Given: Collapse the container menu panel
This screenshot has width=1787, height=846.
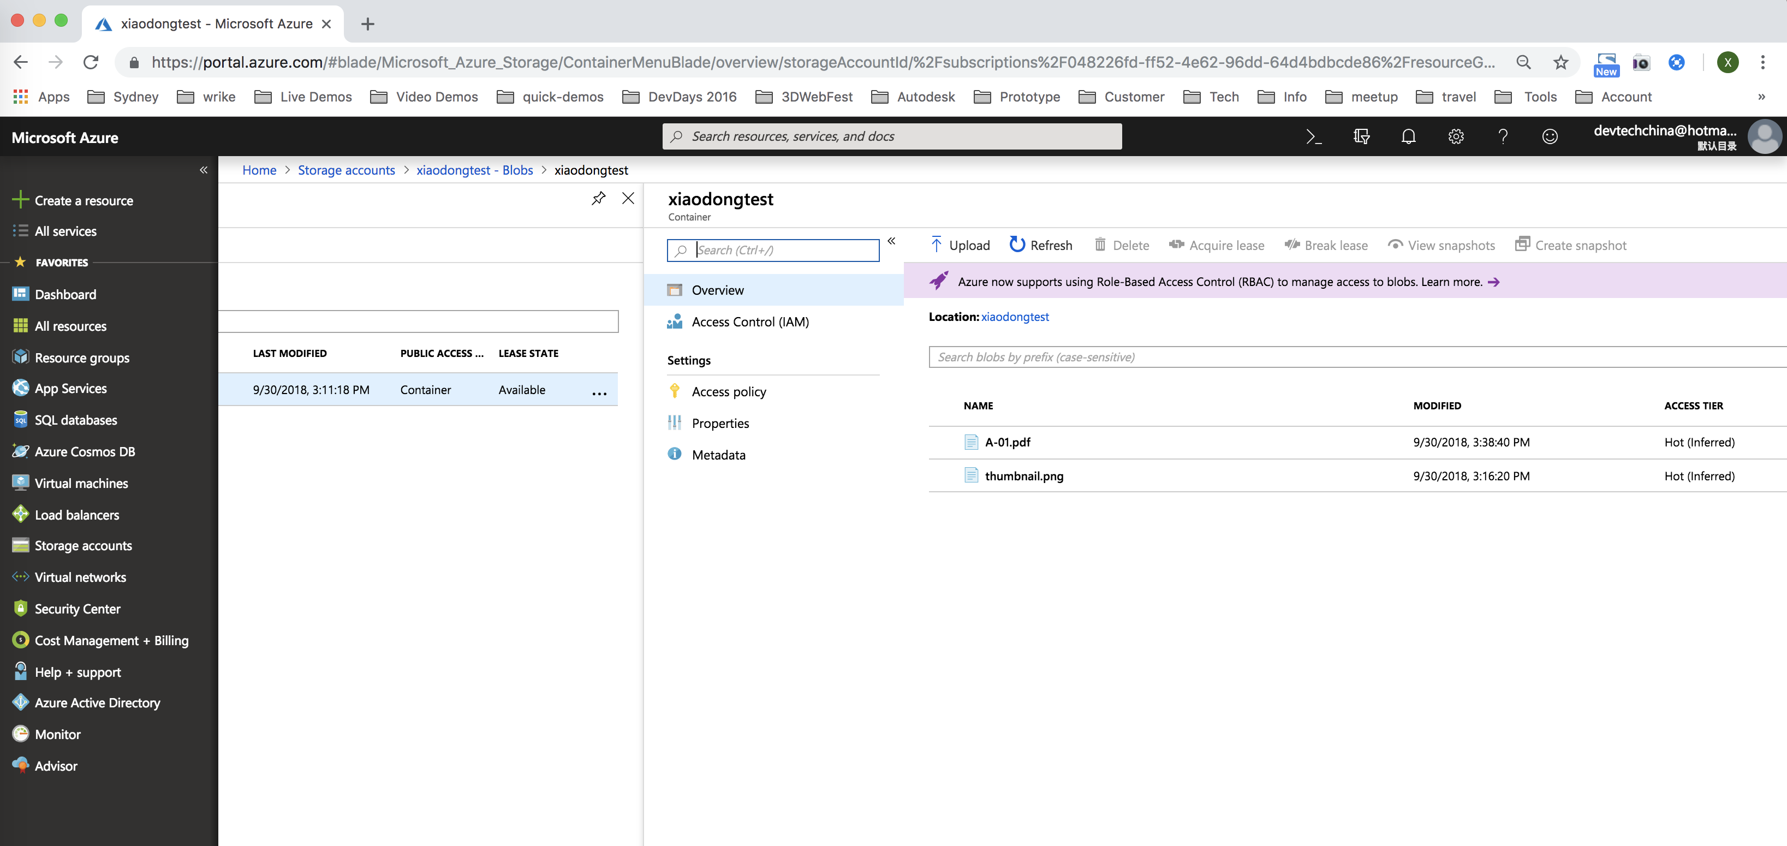Looking at the screenshot, I should point(891,241).
